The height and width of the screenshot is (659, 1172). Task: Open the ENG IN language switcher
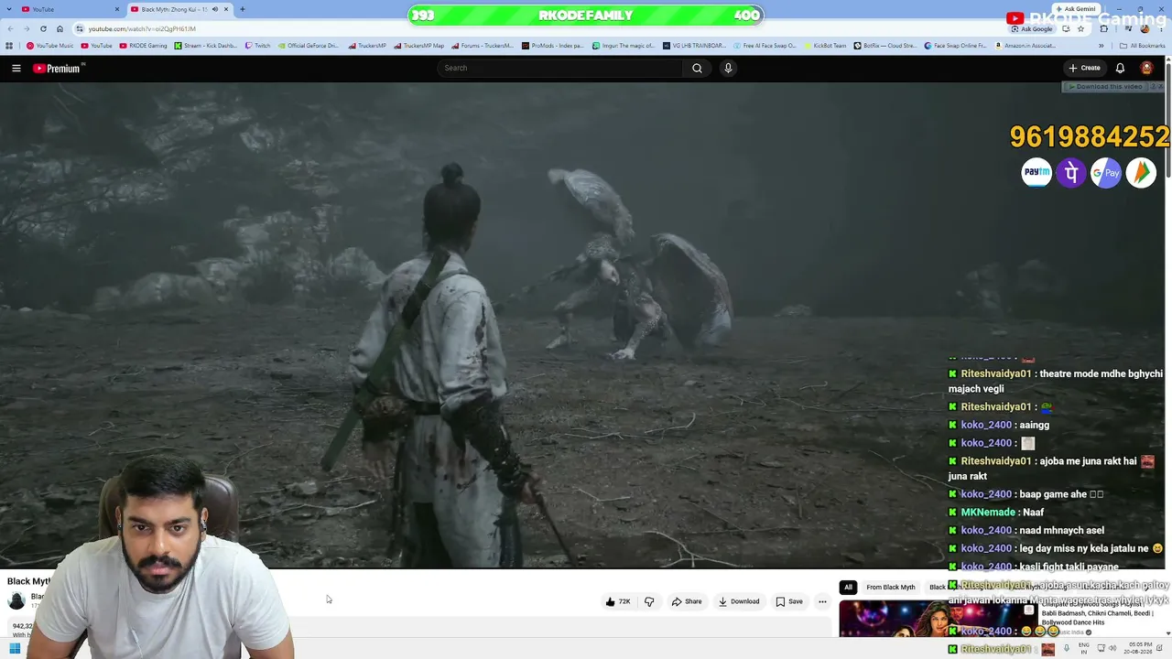pyautogui.click(x=1084, y=649)
